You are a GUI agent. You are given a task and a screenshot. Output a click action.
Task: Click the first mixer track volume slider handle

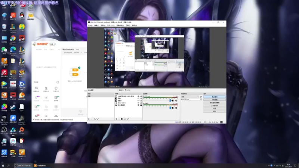(x=170, y=100)
